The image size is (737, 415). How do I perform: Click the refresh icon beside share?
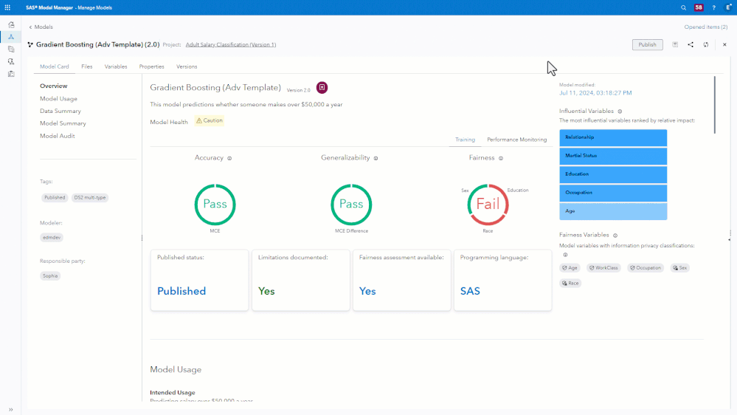point(706,44)
